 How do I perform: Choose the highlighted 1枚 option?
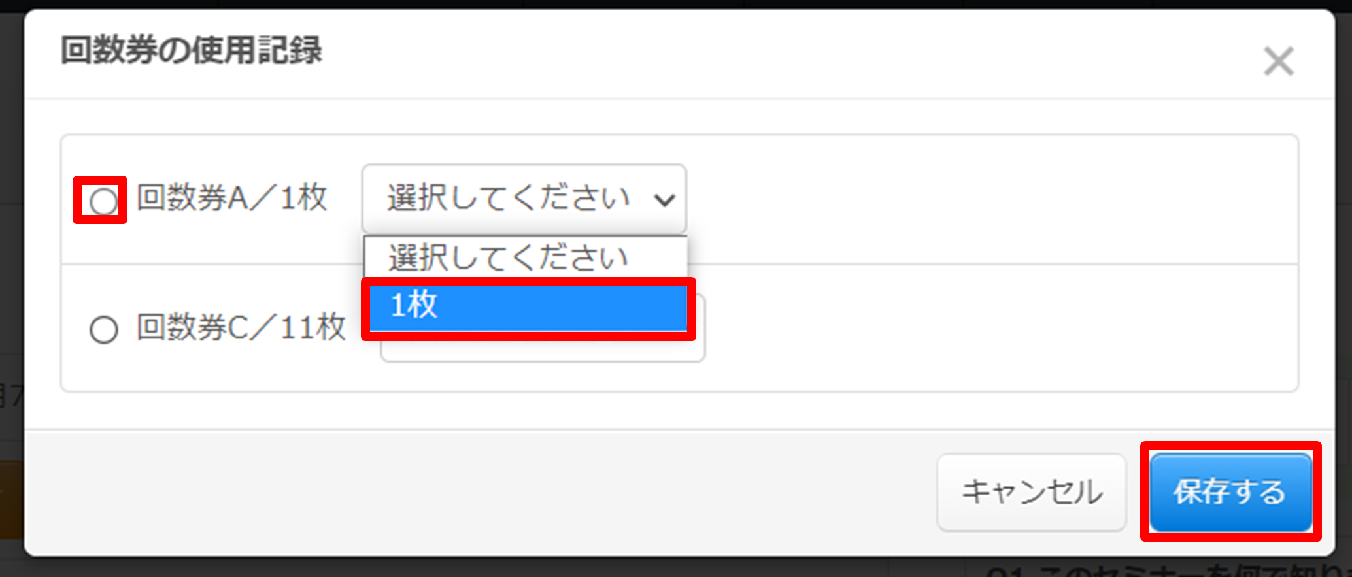pos(528,306)
